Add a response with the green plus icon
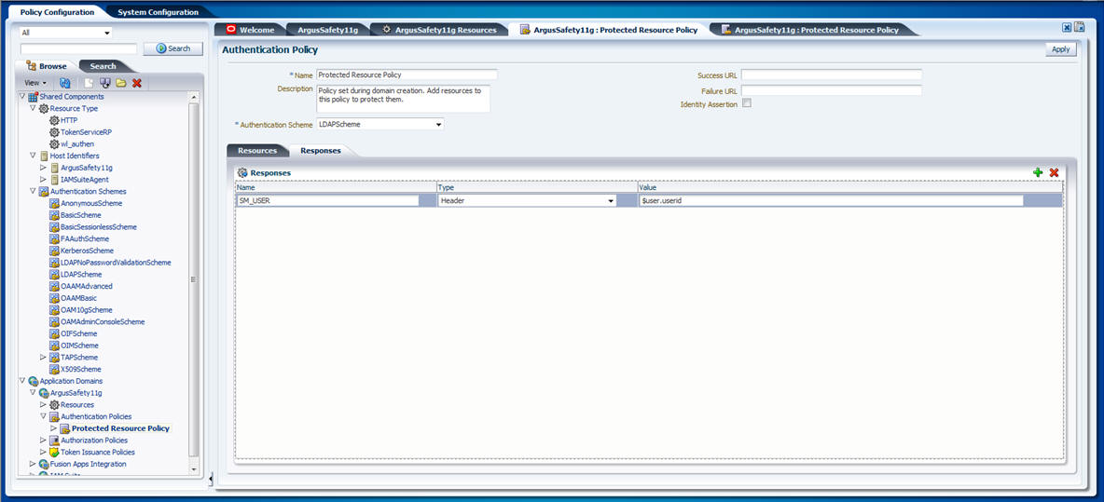 (1038, 172)
